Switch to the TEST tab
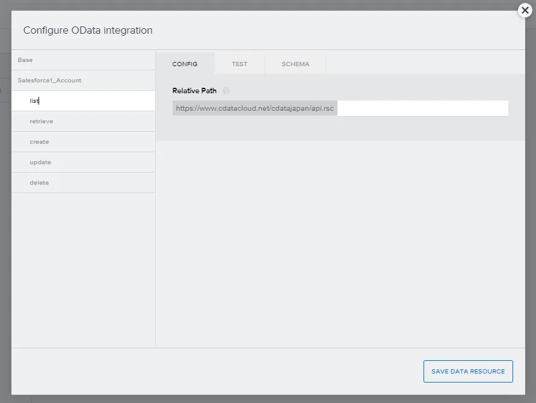 pos(239,64)
